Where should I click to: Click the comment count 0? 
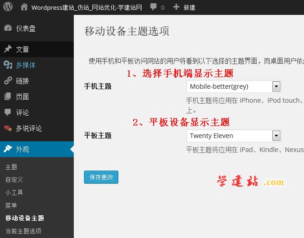162,8
